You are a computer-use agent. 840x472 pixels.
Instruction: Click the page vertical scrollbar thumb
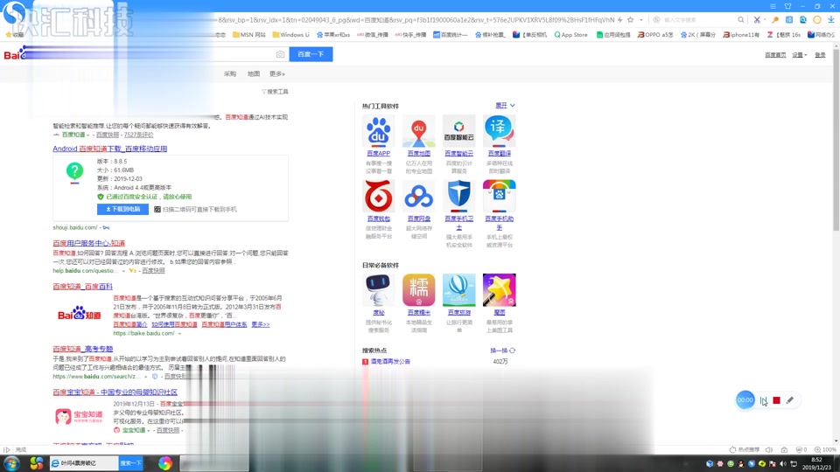click(836, 140)
